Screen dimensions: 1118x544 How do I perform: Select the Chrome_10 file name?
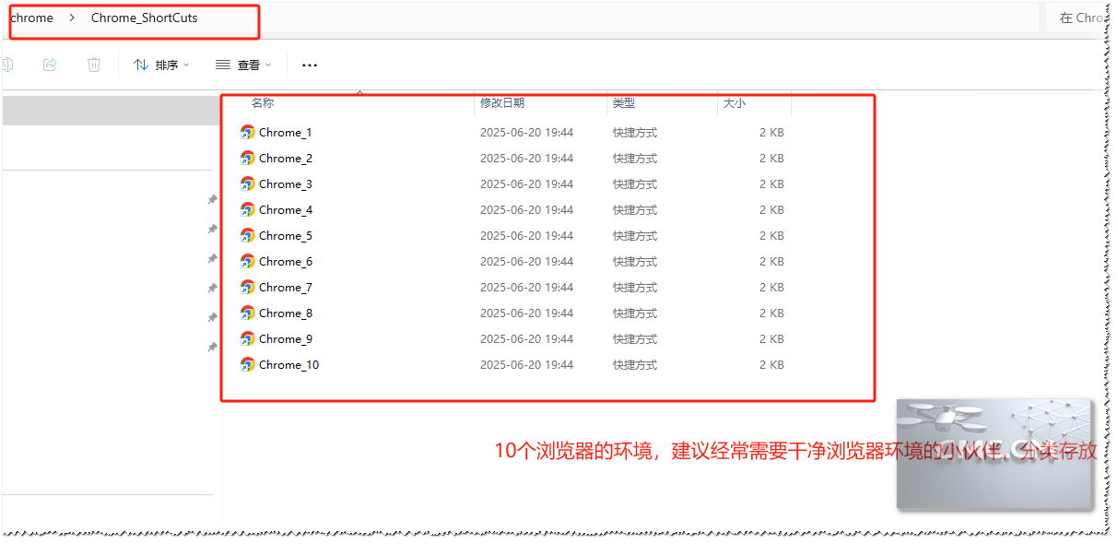point(289,364)
